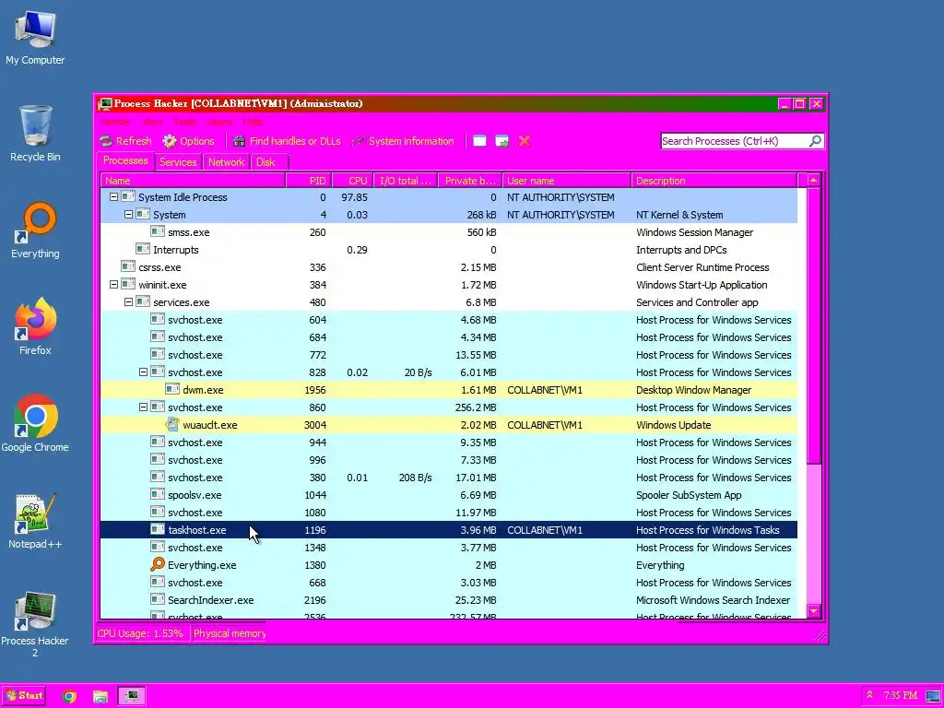This screenshot has width=944, height=708.
Task: Open the Hacker menu
Action: tap(115, 123)
